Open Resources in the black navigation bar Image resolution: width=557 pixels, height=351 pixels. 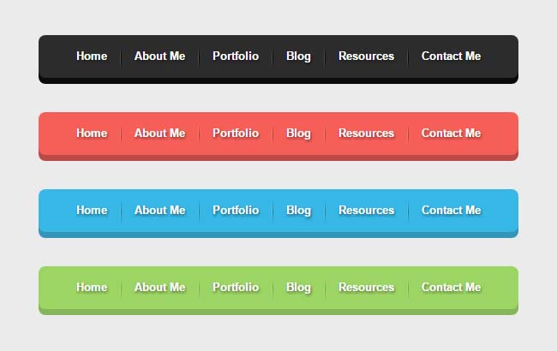366,57
